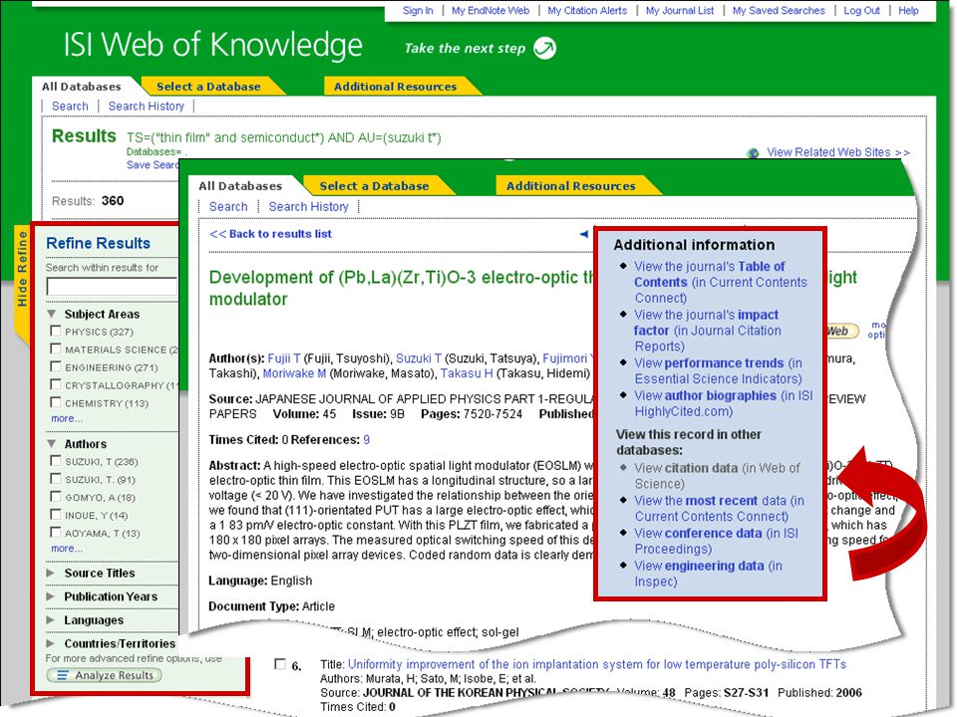Collapse the Authors refine section
Image resolution: width=957 pixels, height=717 pixels.
tap(51, 444)
